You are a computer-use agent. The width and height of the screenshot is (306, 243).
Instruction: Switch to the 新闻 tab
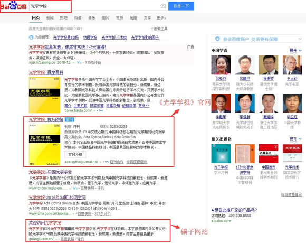point(50,18)
